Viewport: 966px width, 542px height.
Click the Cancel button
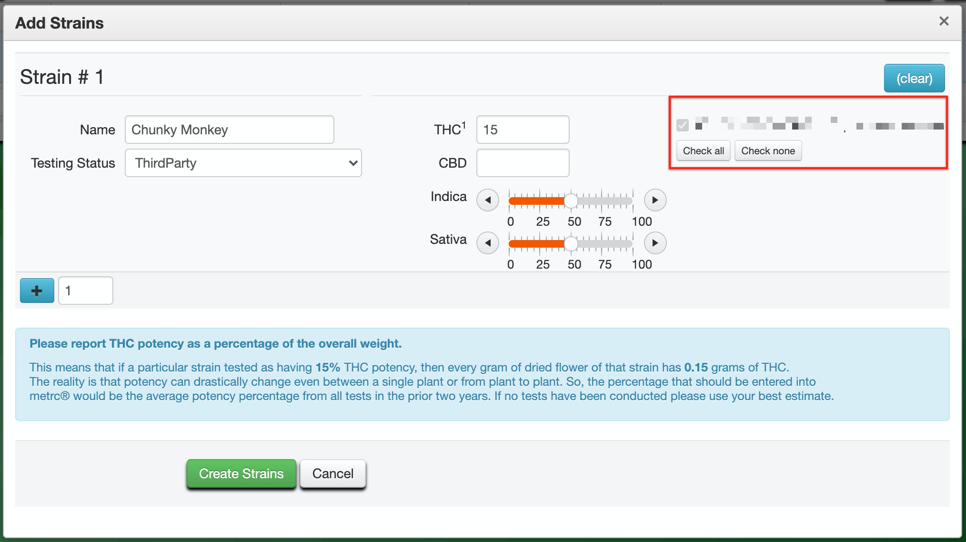tap(332, 473)
